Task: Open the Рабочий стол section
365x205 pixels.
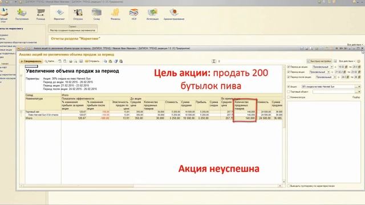Action: point(3,15)
